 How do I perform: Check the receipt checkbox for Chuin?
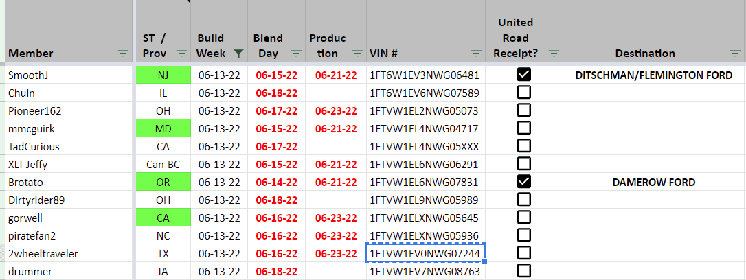coord(524,93)
